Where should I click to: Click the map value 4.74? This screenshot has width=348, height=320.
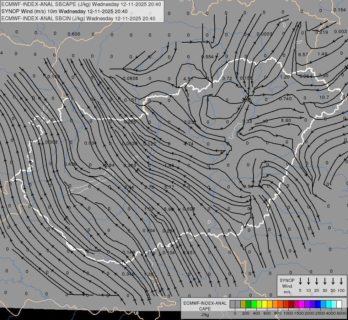(x=188, y=144)
